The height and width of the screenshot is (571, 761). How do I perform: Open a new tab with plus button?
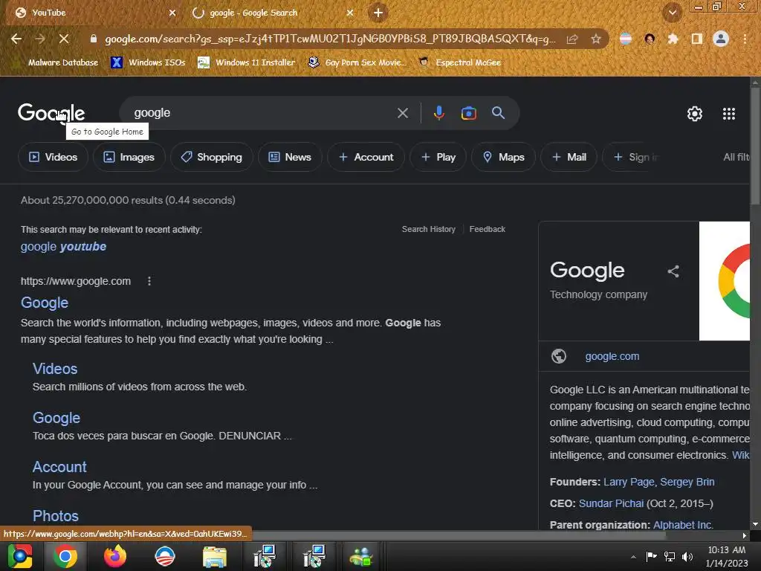(378, 13)
